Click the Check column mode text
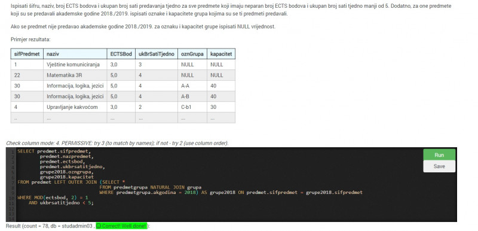 click(x=117, y=143)
